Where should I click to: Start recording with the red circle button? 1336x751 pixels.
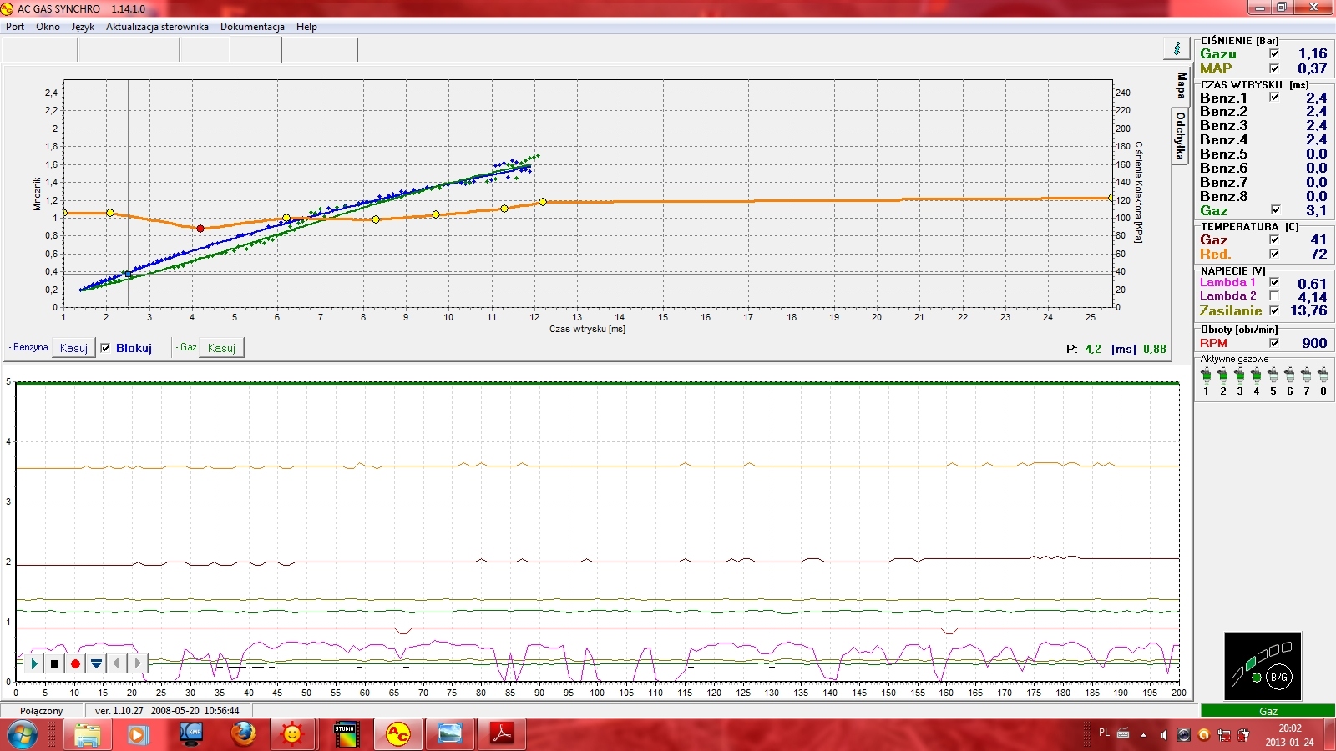tap(75, 663)
